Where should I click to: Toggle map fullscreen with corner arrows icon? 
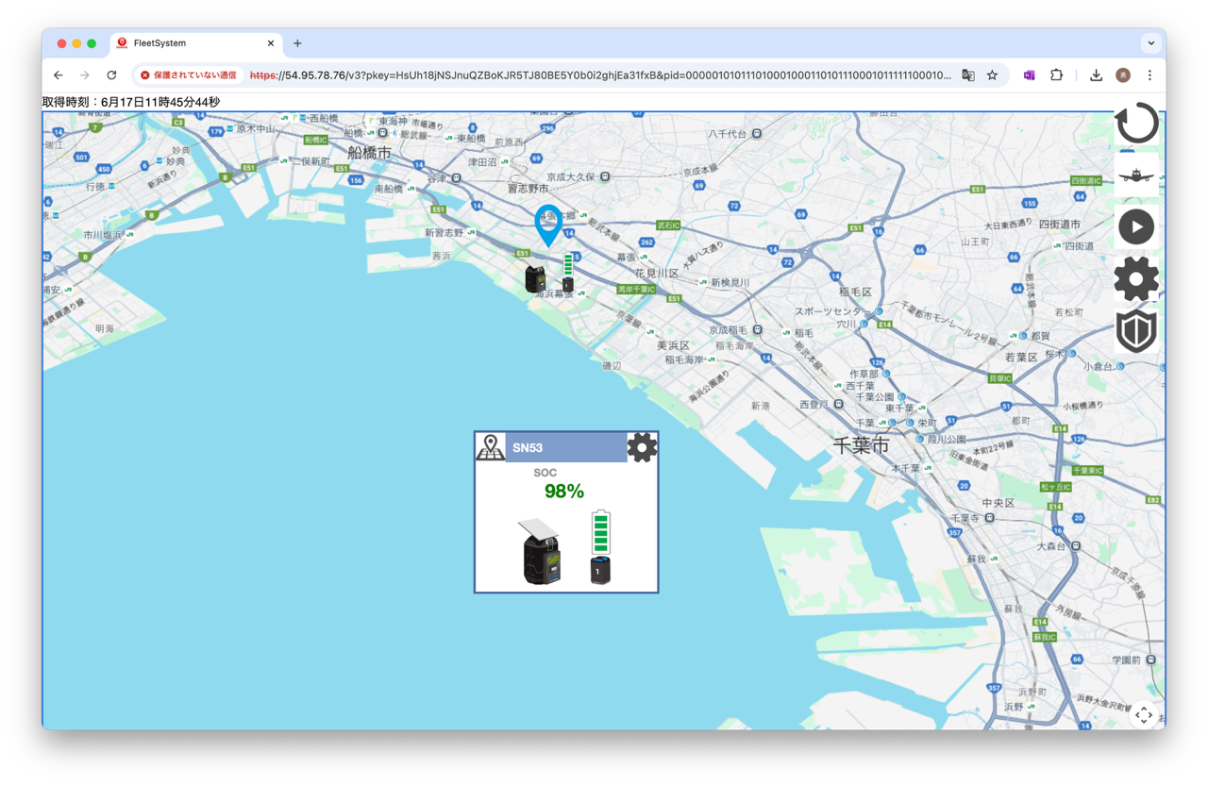[1144, 715]
